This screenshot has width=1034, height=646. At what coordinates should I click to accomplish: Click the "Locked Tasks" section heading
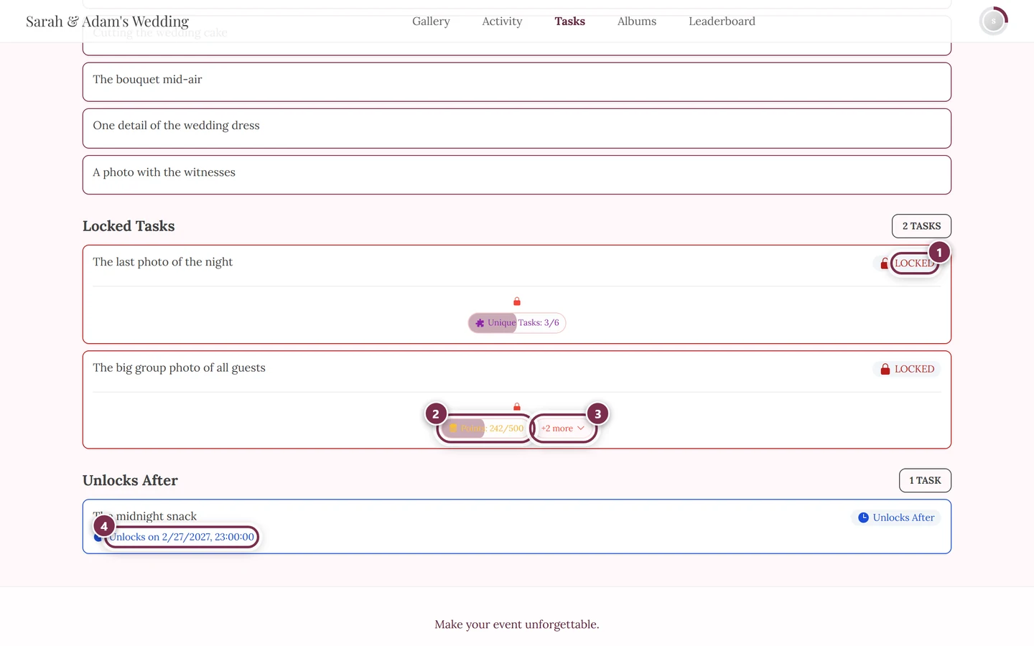point(129,226)
